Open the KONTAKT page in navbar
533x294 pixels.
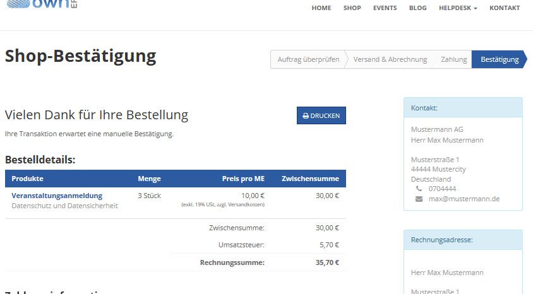tap(505, 8)
